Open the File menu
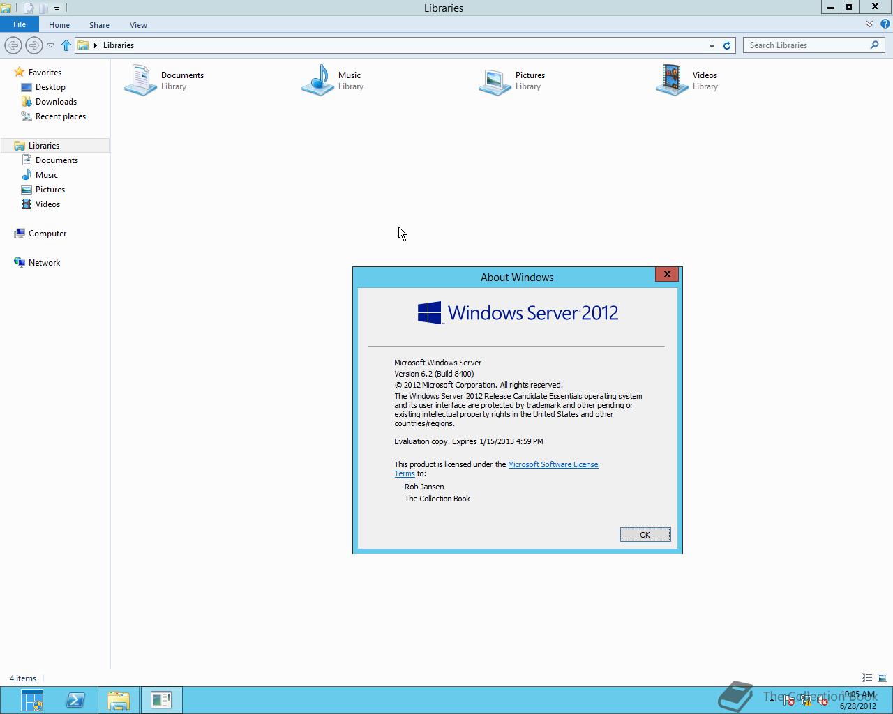The image size is (893, 714). click(x=20, y=24)
